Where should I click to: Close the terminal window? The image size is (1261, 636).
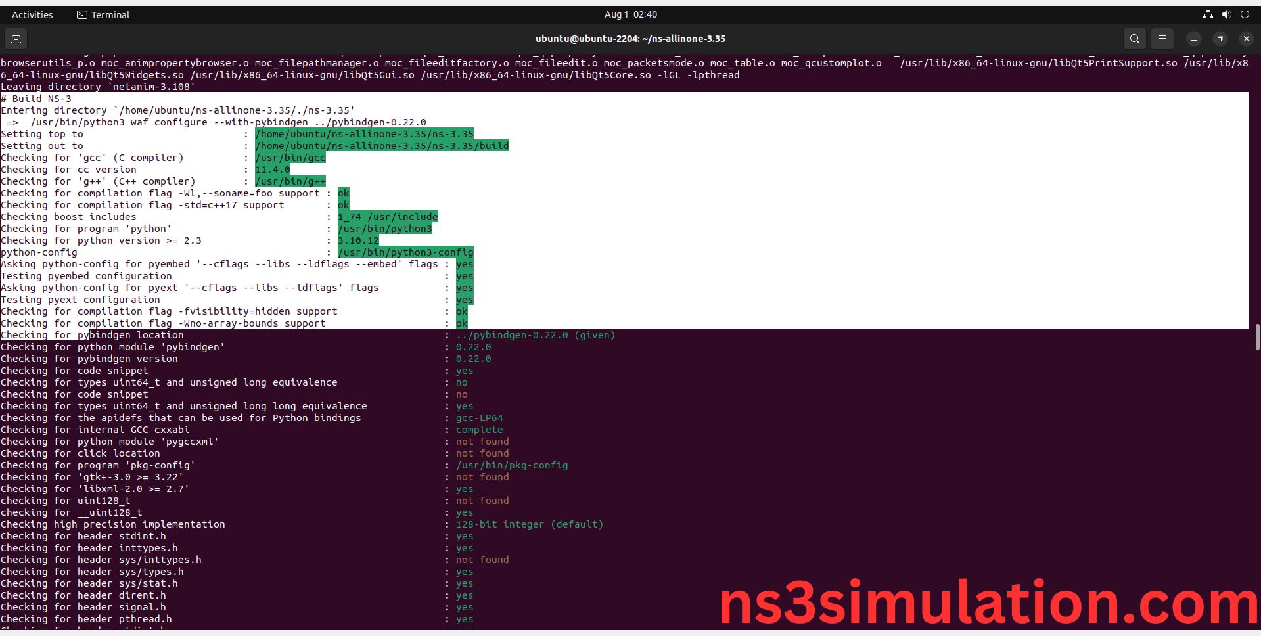point(1246,39)
